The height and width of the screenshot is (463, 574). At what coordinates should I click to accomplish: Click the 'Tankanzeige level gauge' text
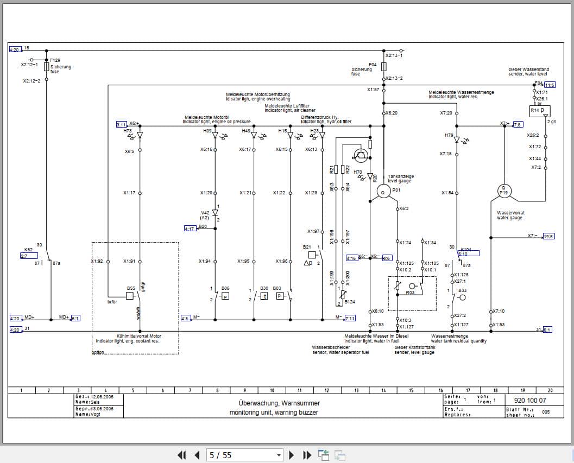click(x=400, y=179)
